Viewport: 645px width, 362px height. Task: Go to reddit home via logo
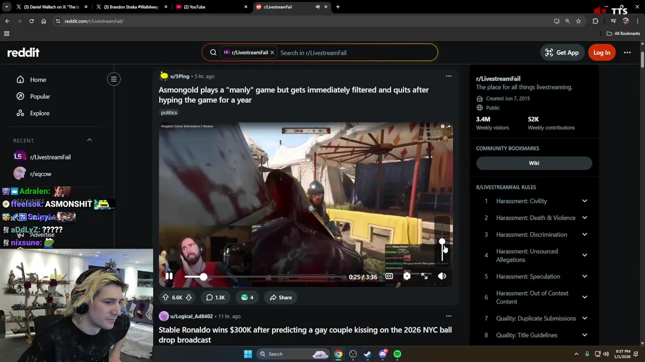coord(23,52)
